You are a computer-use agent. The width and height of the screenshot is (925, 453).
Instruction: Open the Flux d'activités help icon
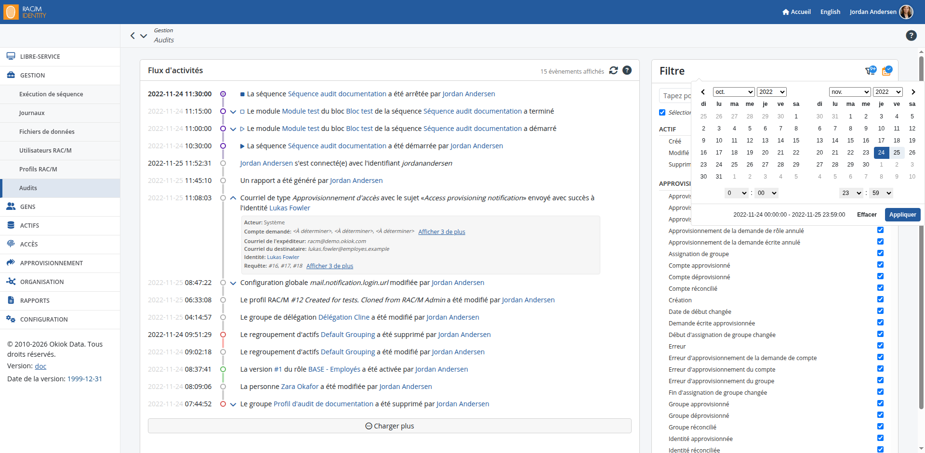tap(627, 70)
